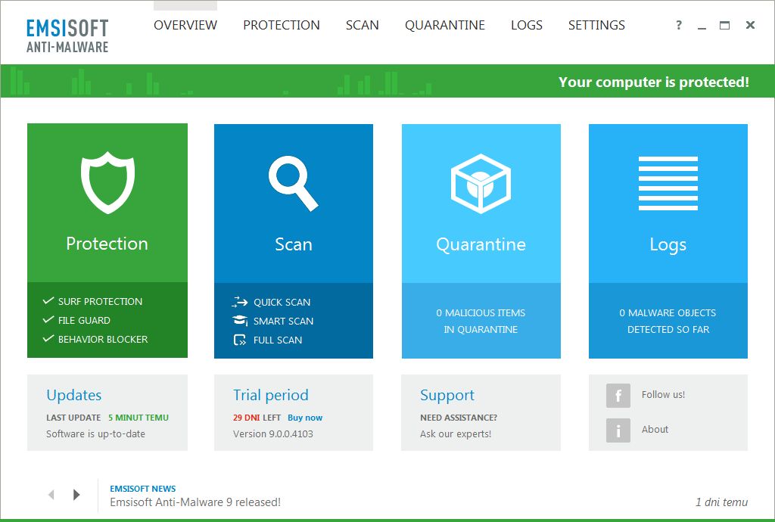
Task: Click the Protection tile title
Action: (x=107, y=244)
